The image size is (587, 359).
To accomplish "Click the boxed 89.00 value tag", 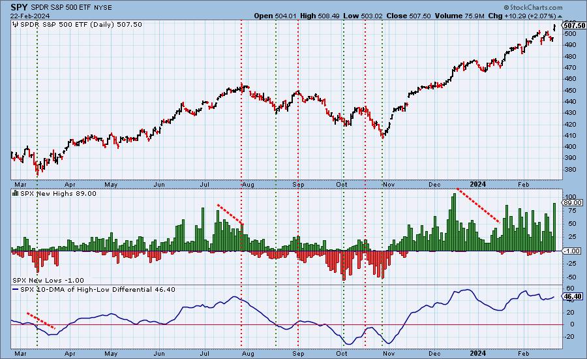I will [x=573, y=203].
